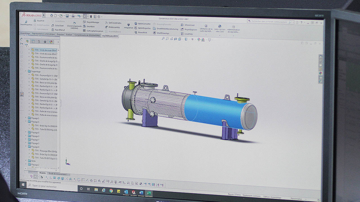Open the WhereUsed tool
This screenshot has height=202, width=360.
[x=188, y=25]
